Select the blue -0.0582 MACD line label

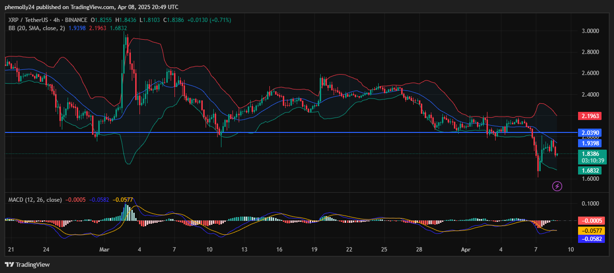pyautogui.click(x=591, y=239)
